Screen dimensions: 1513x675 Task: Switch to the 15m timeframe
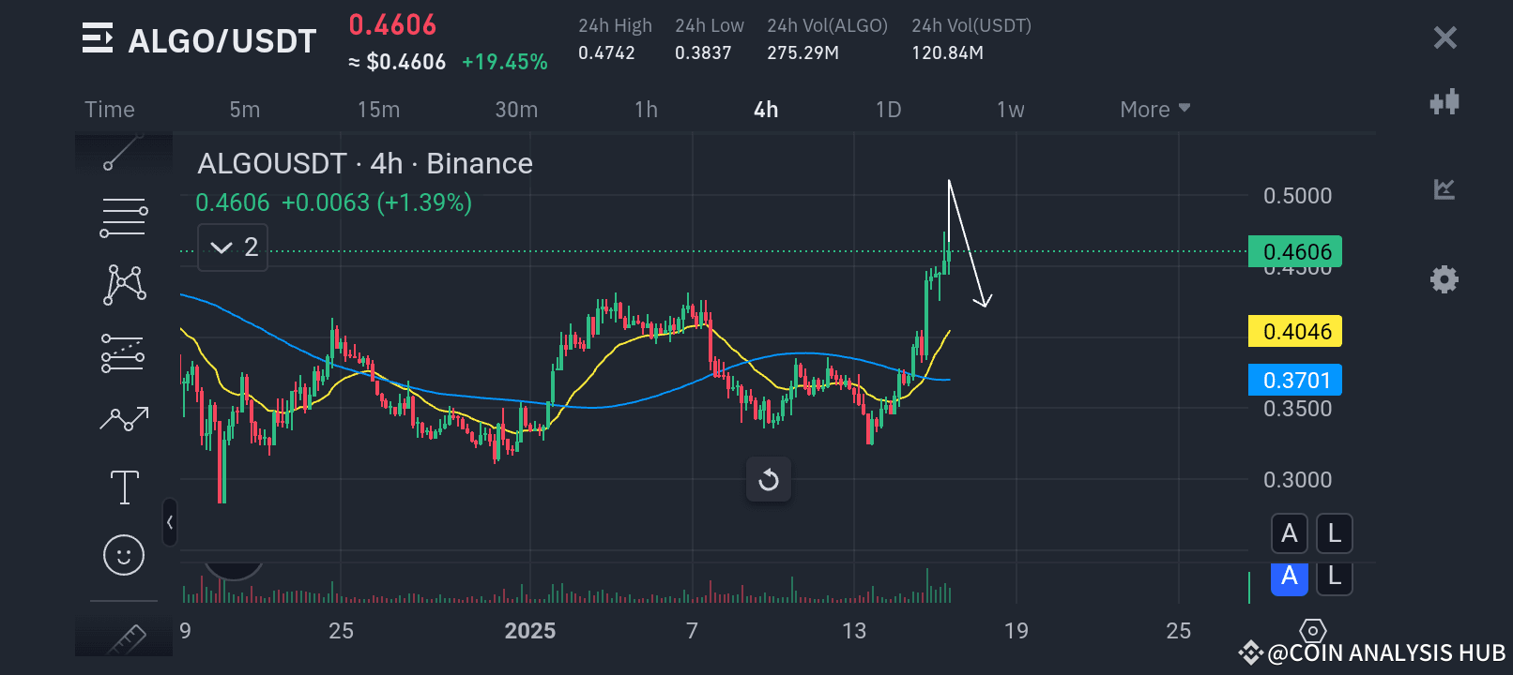point(378,110)
